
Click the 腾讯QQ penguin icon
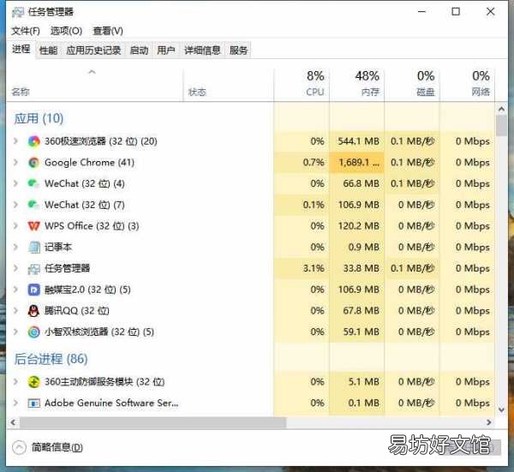pos(33,311)
